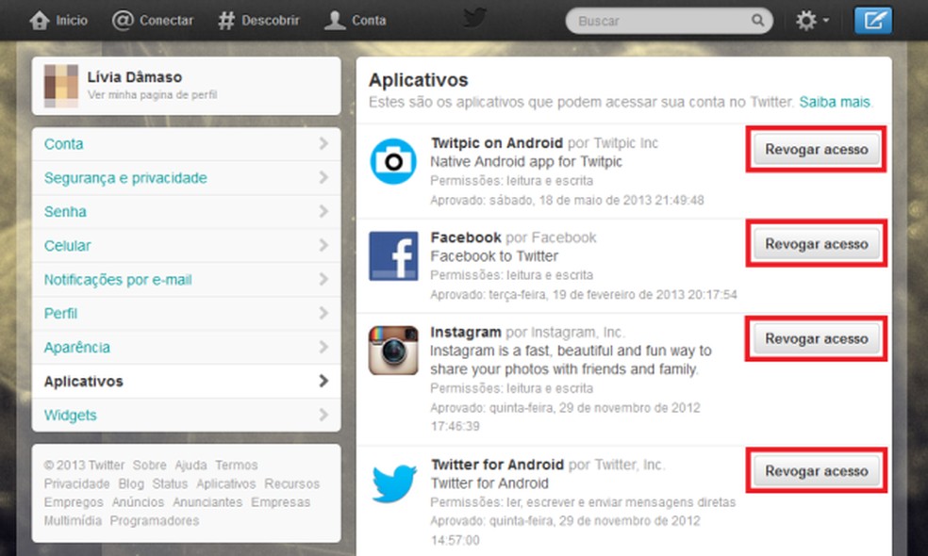Click the chevron beside Segurança e privacidade
This screenshot has height=556, width=928.
323,177
